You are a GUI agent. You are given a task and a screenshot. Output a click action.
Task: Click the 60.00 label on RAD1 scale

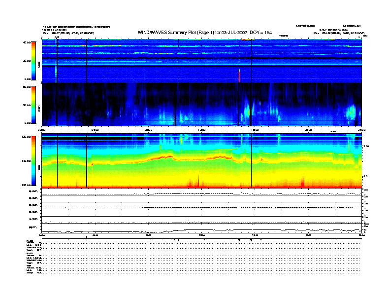27,87
